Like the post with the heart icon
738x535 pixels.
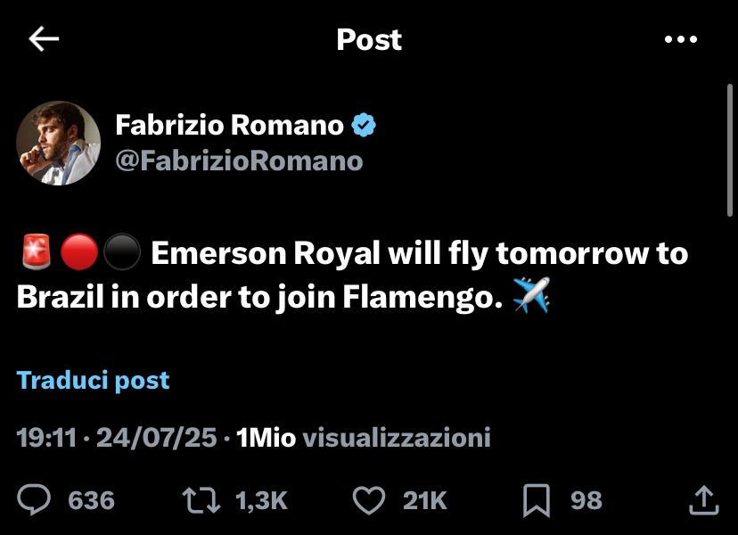[369, 499]
